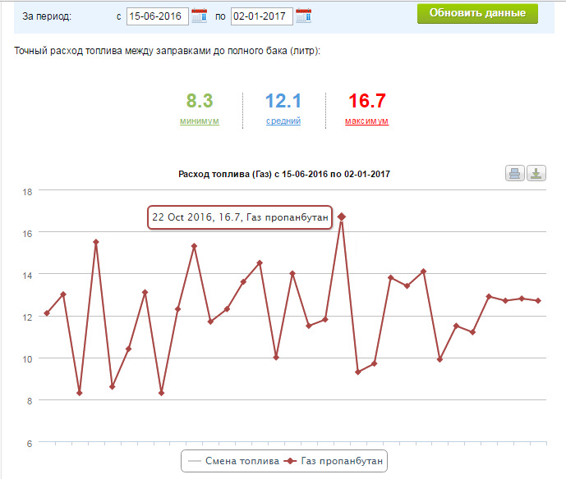Select the last data point on the chart
The width and height of the screenshot is (566, 479).
[x=538, y=300]
